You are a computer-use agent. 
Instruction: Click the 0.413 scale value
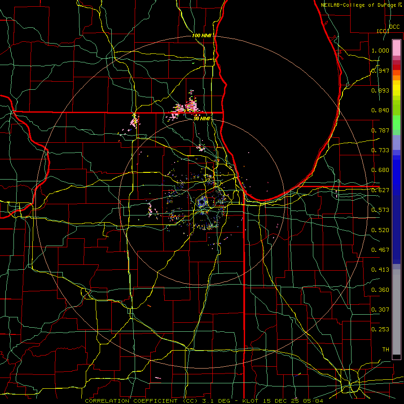(x=380, y=270)
